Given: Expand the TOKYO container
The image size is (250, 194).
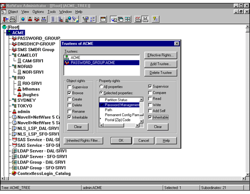Looking at the screenshot, I should tap(14, 106).
